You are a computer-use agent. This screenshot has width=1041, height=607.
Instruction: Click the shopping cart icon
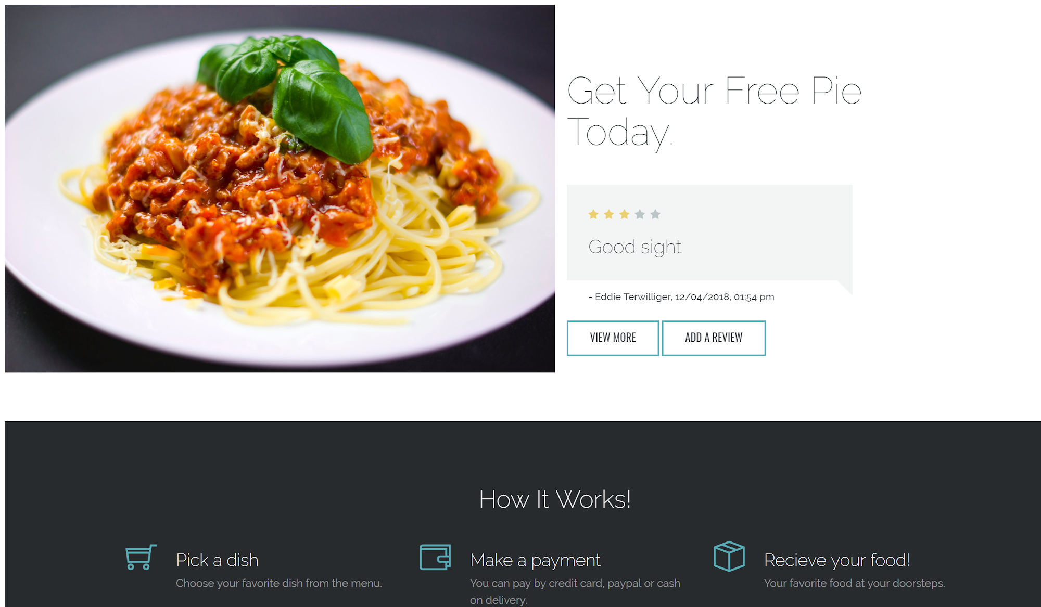pyautogui.click(x=141, y=557)
